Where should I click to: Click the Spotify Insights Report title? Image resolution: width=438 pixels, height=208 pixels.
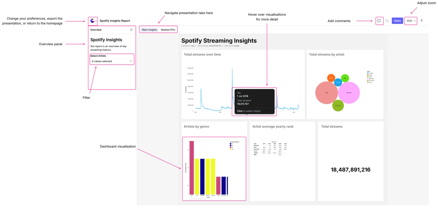click(115, 21)
